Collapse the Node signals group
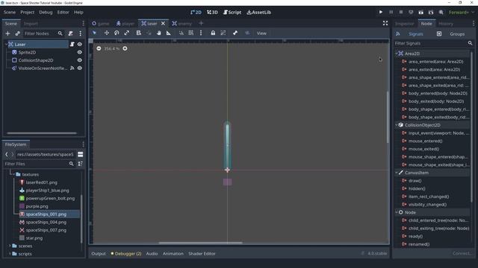The width and height of the screenshot is (478, 268). (397, 212)
